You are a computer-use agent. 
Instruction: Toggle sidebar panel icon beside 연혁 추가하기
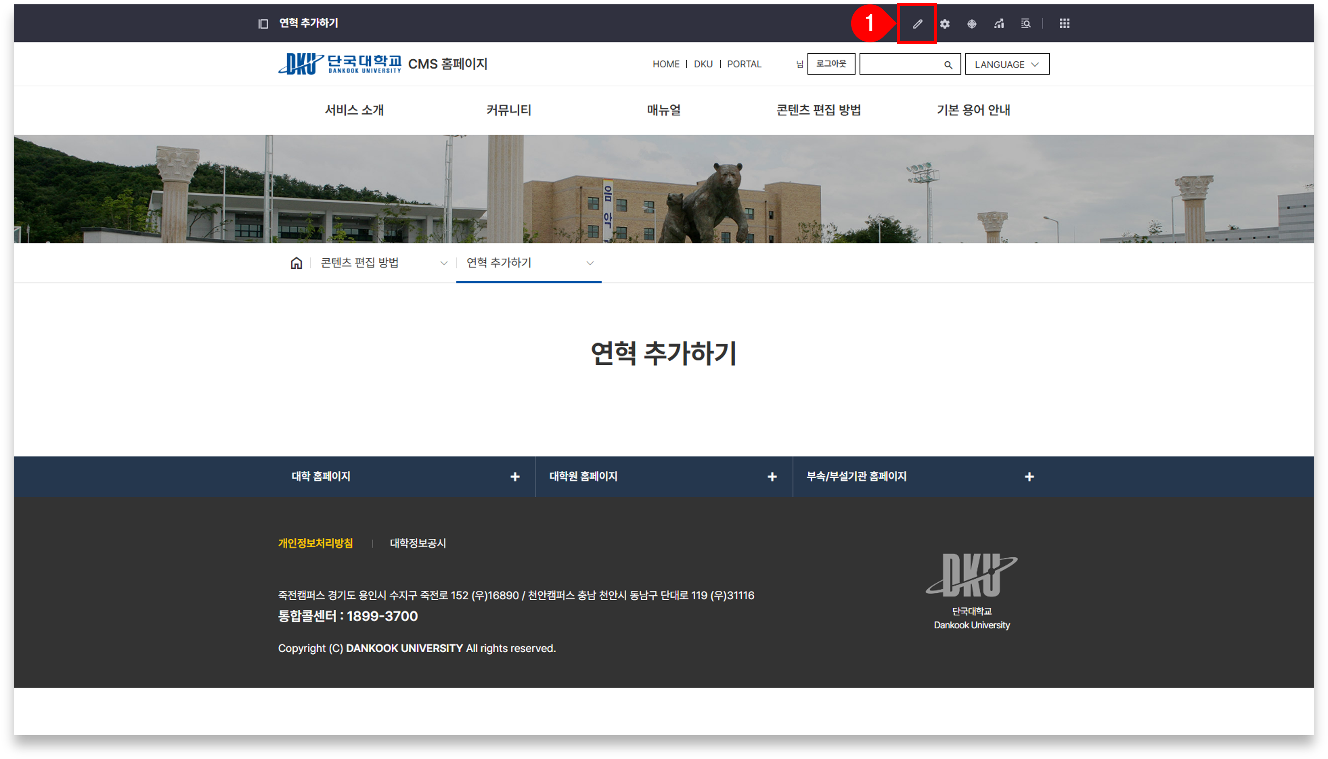pos(263,23)
